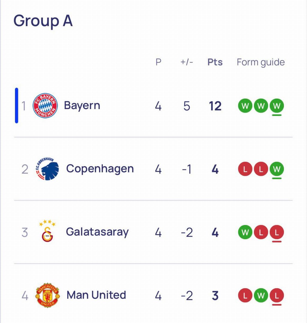Viewport: 307px width, 323px height.
Task: Click Bayern's latest underlined win badge
Action: click(x=276, y=106)
